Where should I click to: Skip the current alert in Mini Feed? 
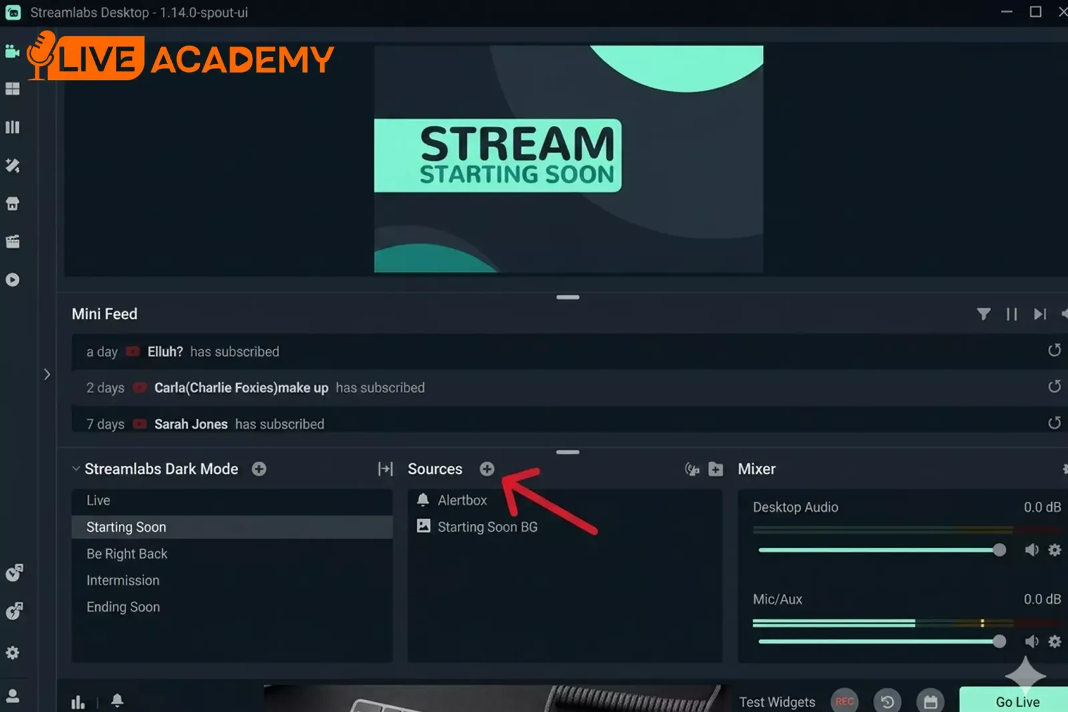tap(1040, 314)
